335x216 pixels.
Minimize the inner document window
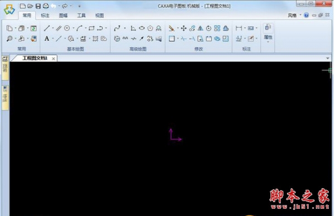click(x=314, y=15)
